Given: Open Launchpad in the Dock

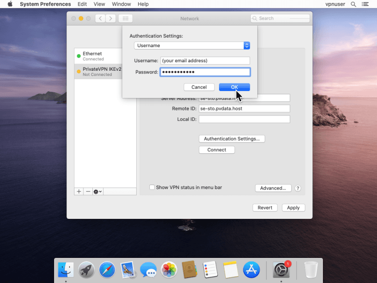Looking at the screenshot, I should pyautogui.click(x=87, y=270).
